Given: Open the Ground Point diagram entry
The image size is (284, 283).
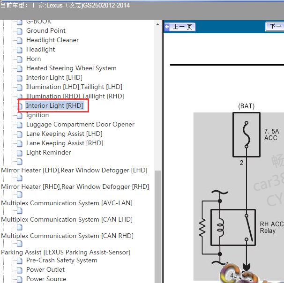Looking at the screenshot, I should 45,30.
